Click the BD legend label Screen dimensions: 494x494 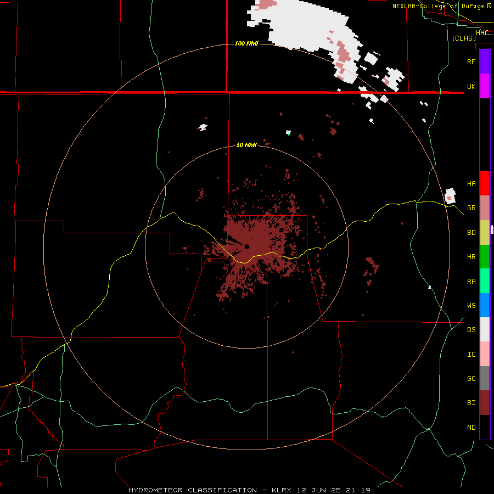coord(471,233)
